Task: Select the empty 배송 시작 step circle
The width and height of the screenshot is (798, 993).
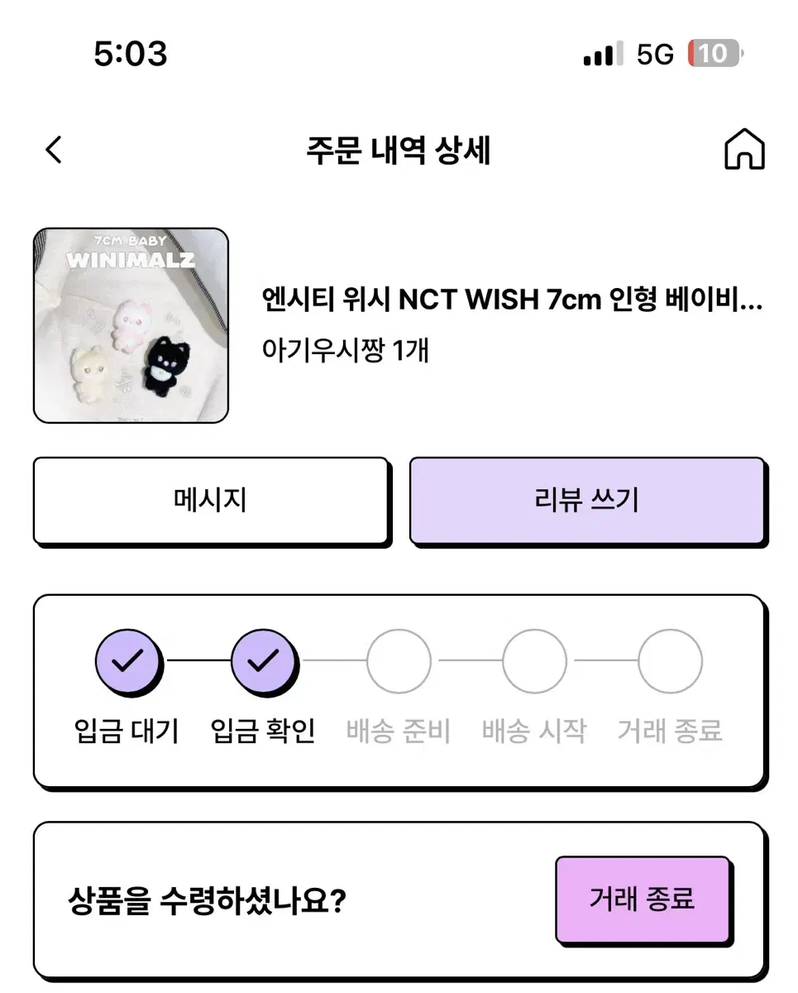Action: click(534, 660)
